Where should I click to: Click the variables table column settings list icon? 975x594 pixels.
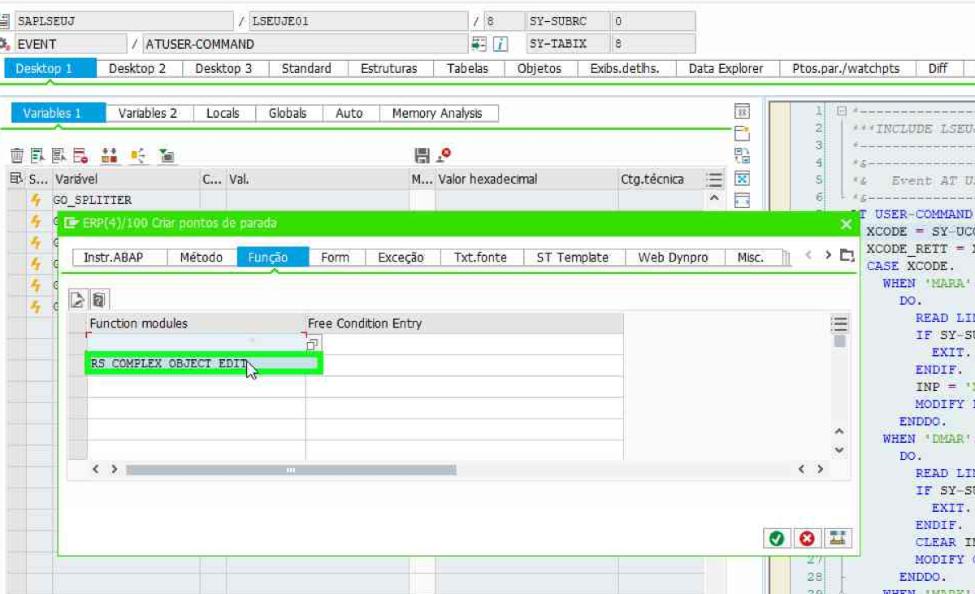click(714, 180)
